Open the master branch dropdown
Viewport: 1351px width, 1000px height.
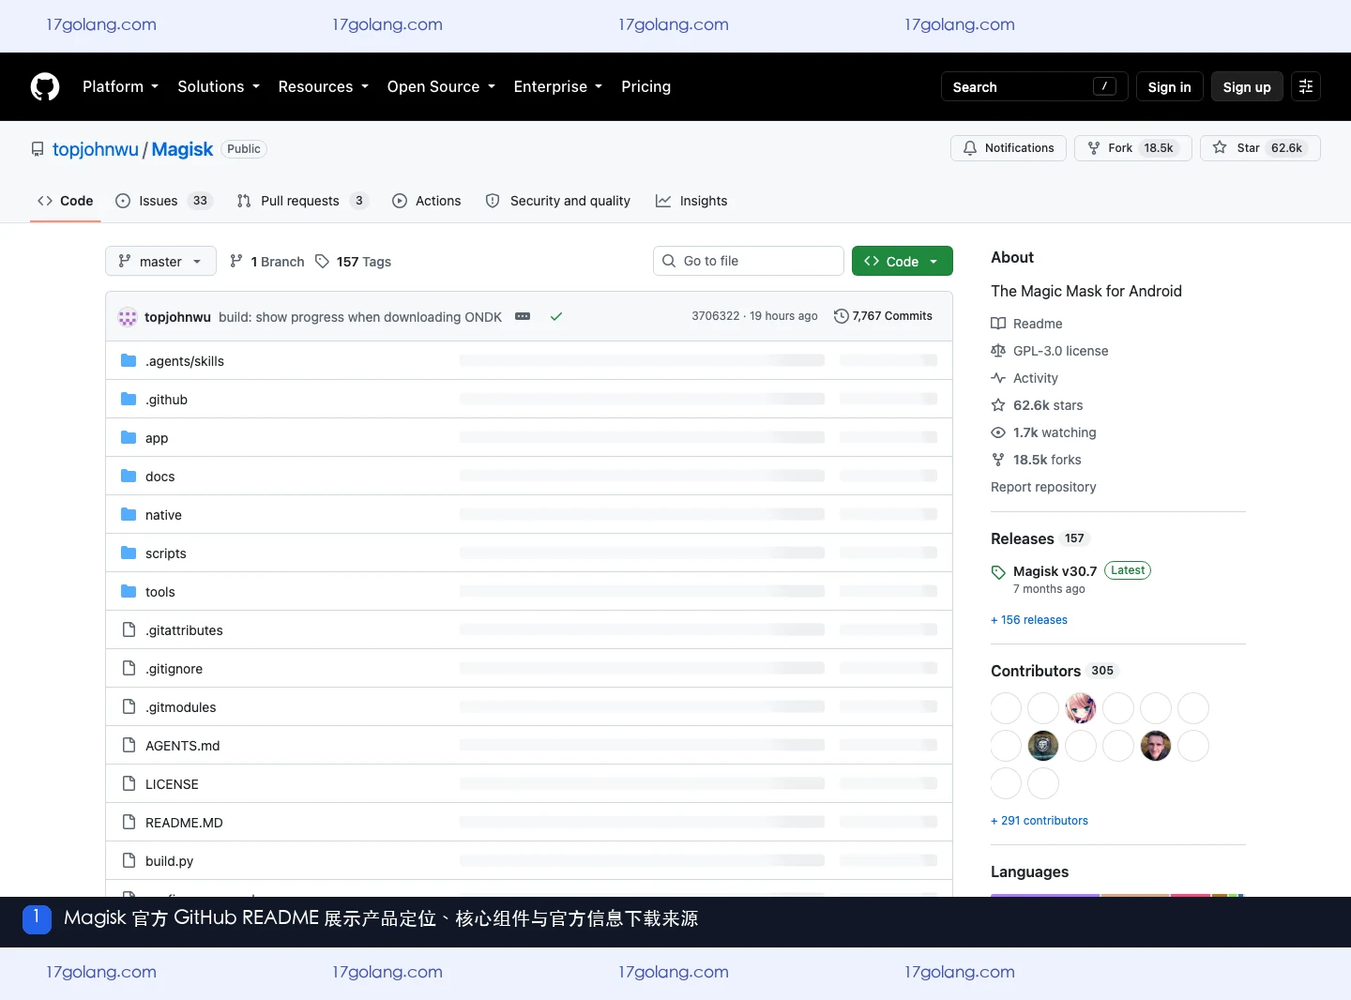coord(160,261)
